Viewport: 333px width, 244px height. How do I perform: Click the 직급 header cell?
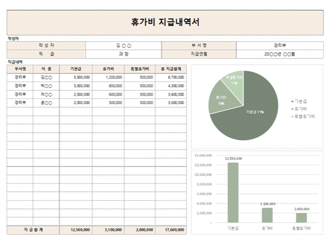46,54
